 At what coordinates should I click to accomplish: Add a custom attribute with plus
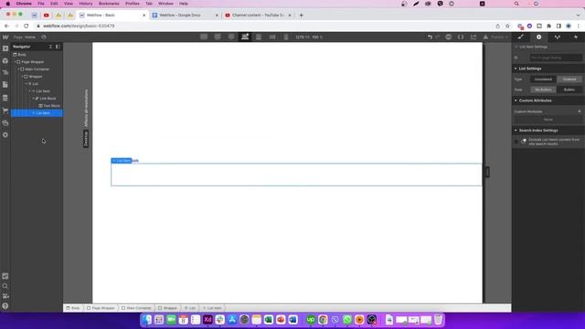pos(580,111)
